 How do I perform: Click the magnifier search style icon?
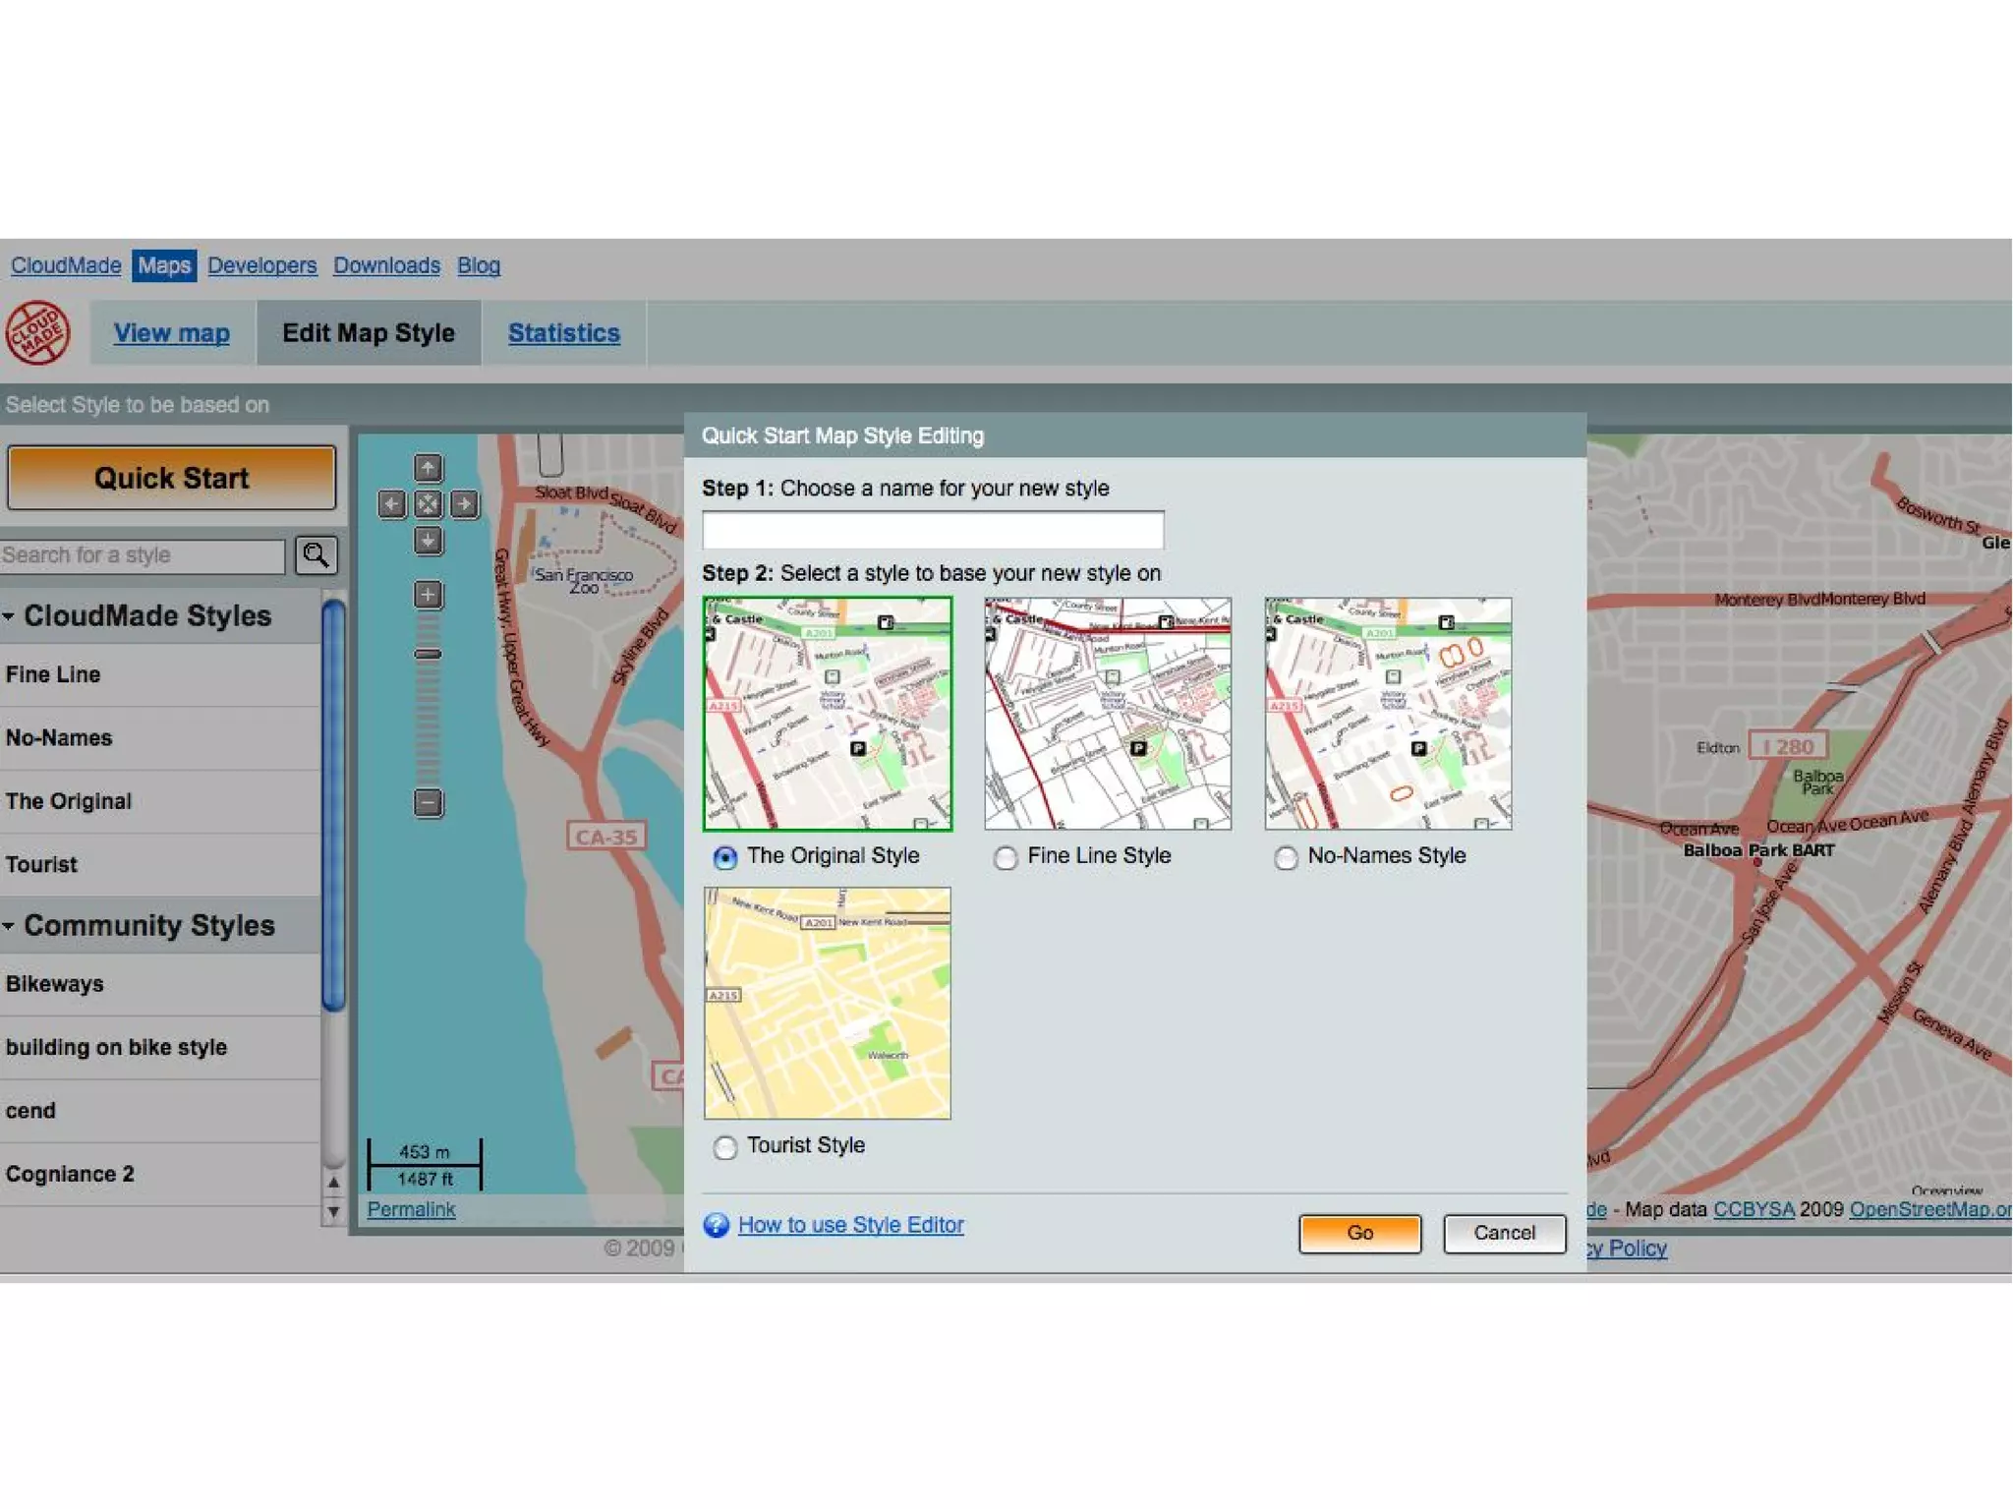click(316, 554)
